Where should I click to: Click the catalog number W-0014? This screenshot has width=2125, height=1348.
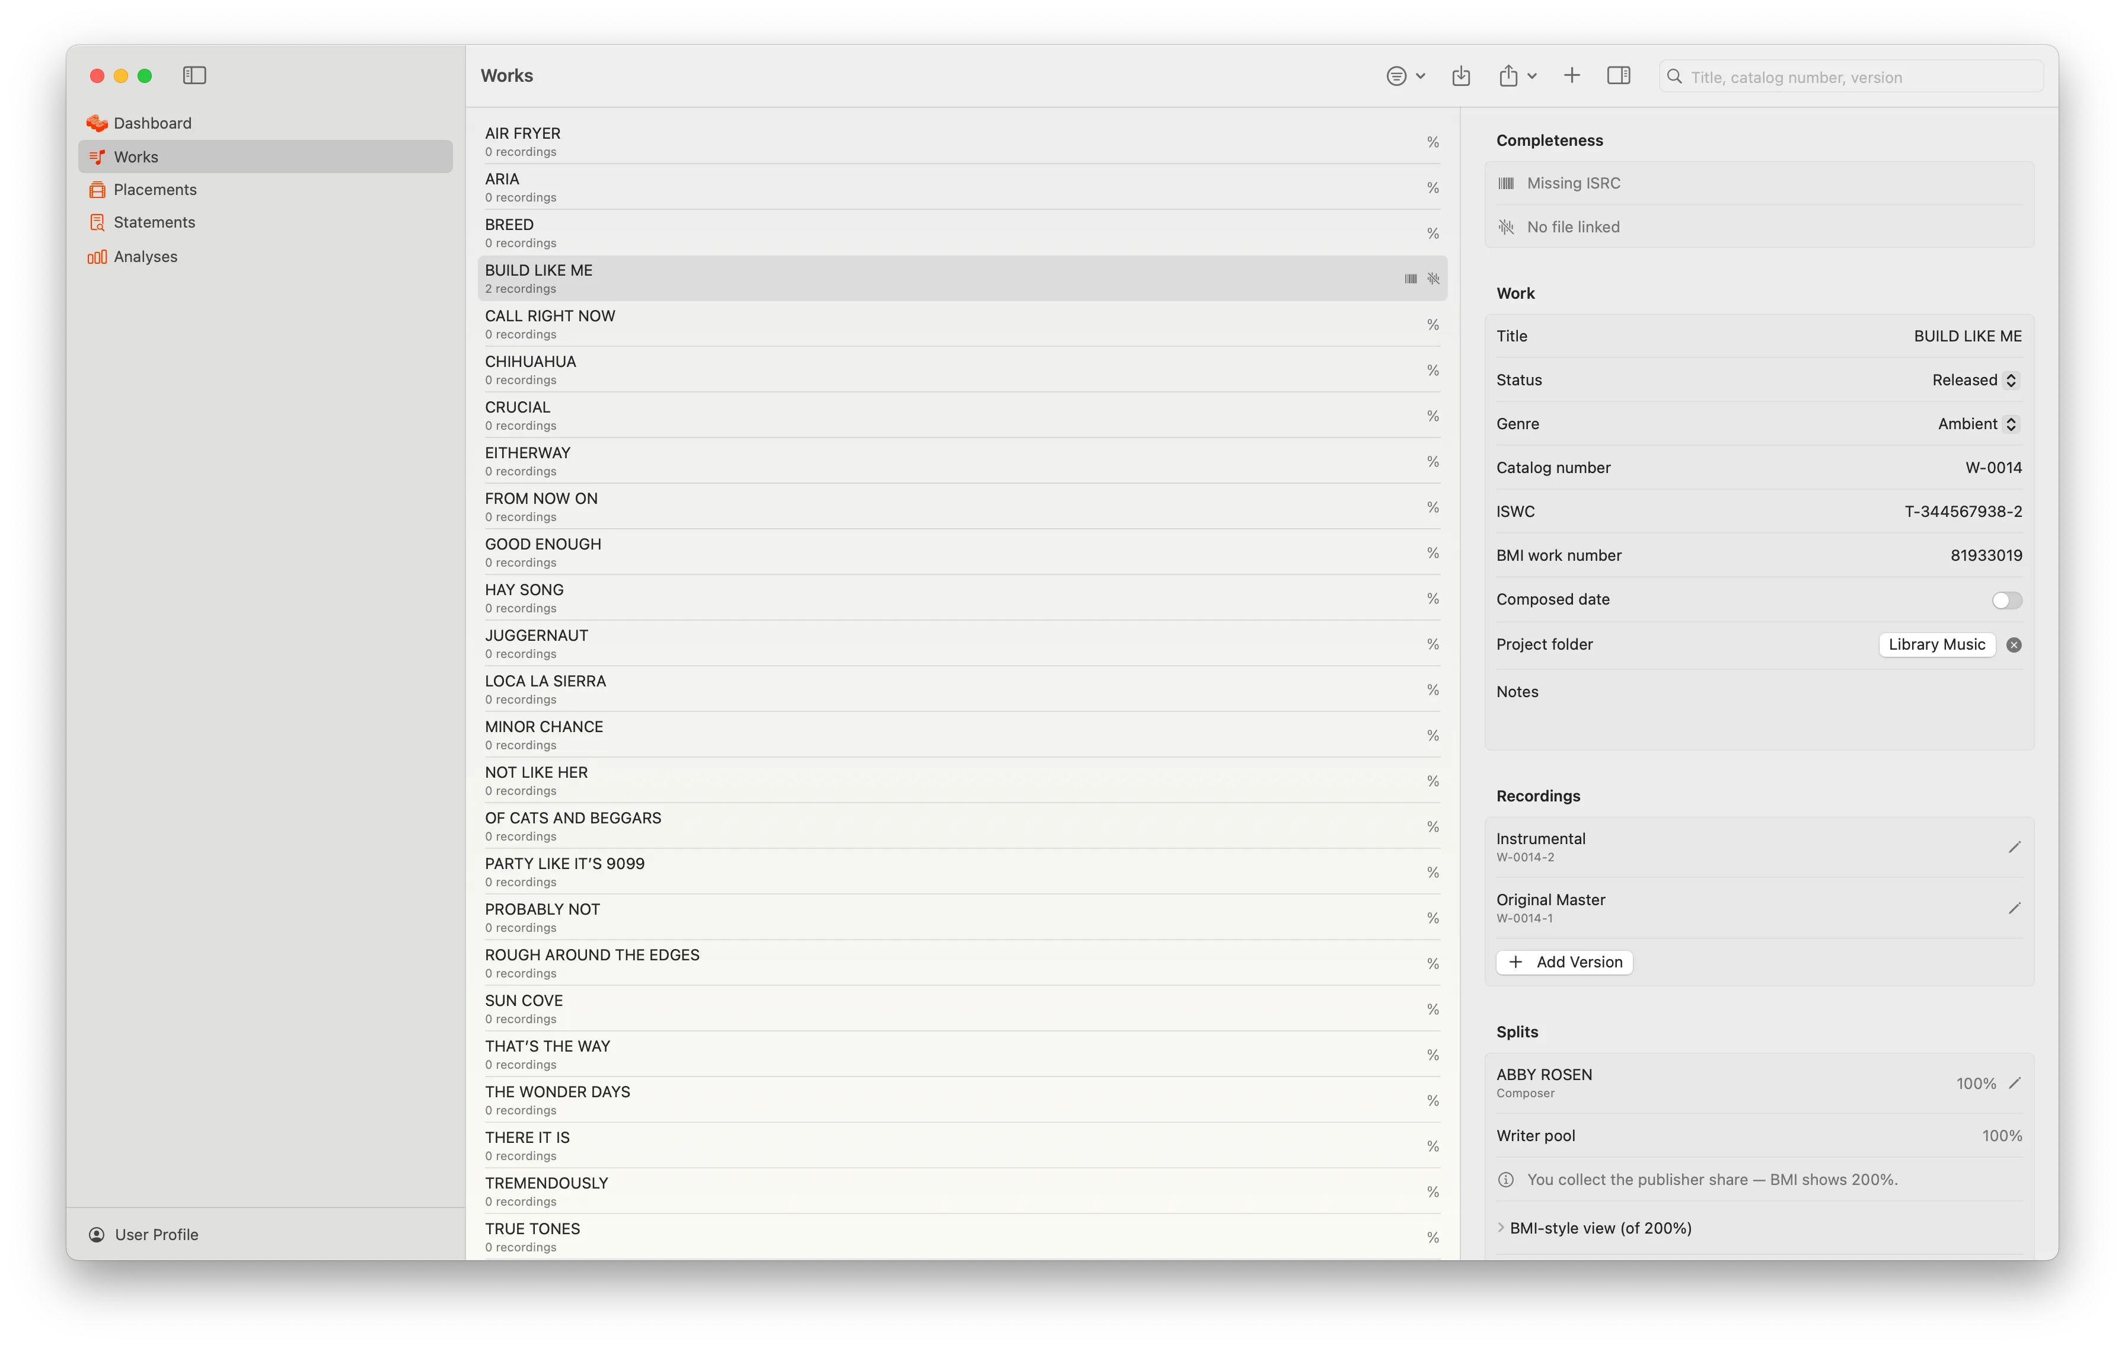[1993, 468]
